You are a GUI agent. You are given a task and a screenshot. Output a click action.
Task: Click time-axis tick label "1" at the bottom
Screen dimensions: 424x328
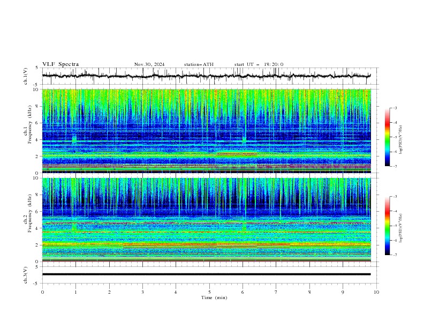[75, 292]
